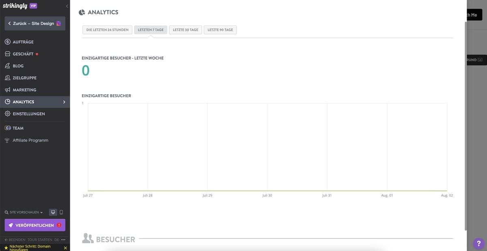
Task: Select the Letzte 30 Tage tab
Action: (x=185, y=30)
